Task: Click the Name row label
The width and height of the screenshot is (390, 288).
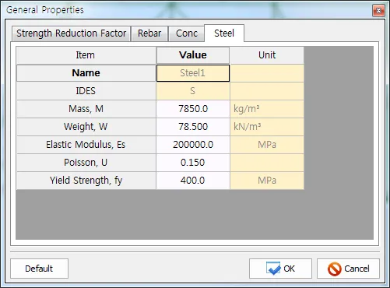Action: click(86, 73)
